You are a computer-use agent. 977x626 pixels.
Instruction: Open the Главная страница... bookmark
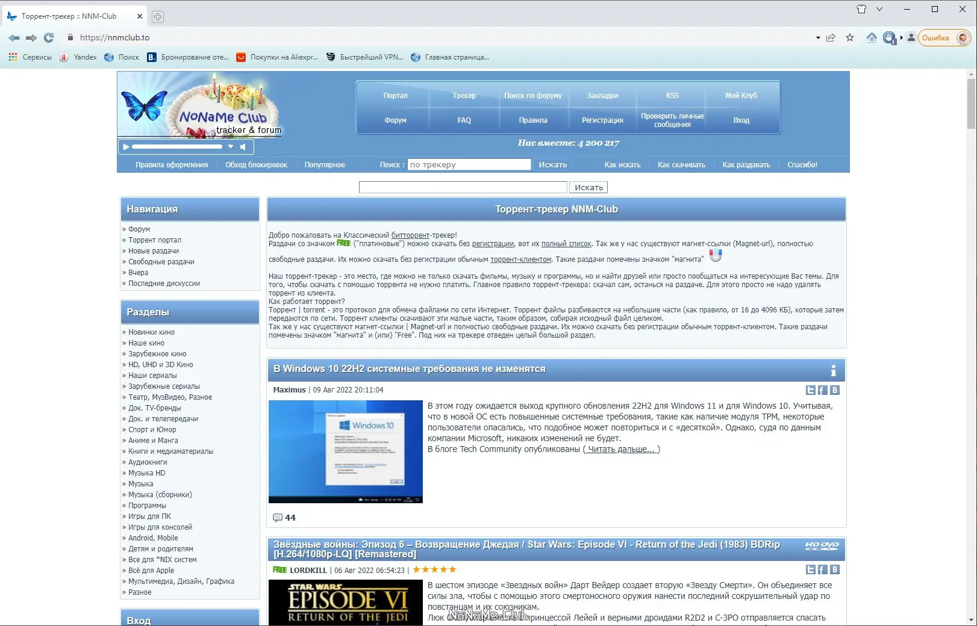[450, 57]
